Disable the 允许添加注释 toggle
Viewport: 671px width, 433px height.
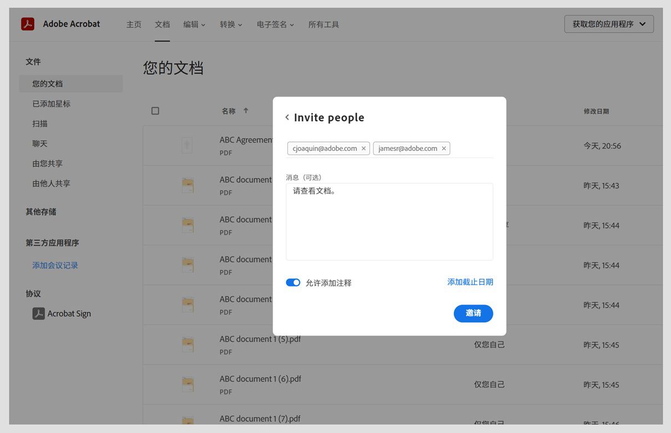(x=293, y=282)
